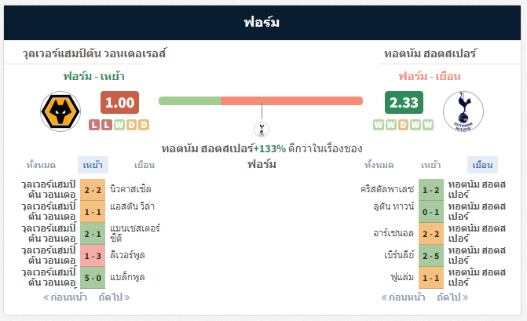Click Wolves first red L form badge
Screen dimensions: 527x321
click(x=94, y=125)
